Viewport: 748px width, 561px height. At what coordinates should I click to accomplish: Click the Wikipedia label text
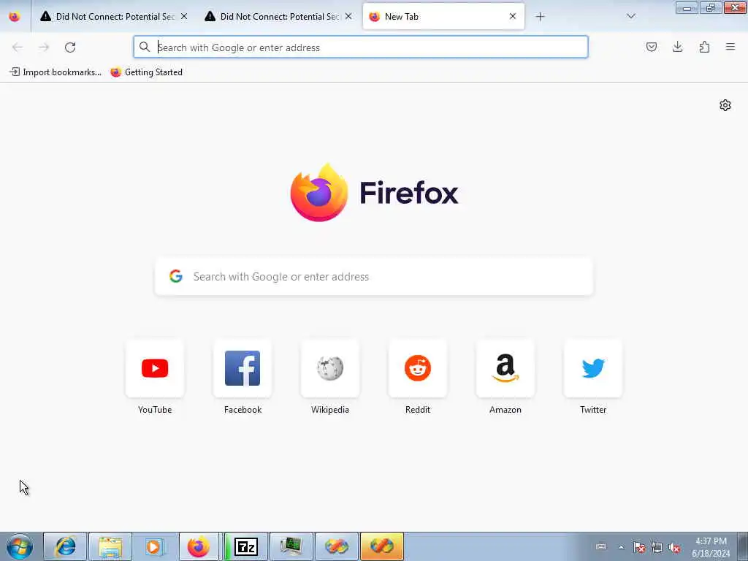pyautogui.click(x=330, y=410)
